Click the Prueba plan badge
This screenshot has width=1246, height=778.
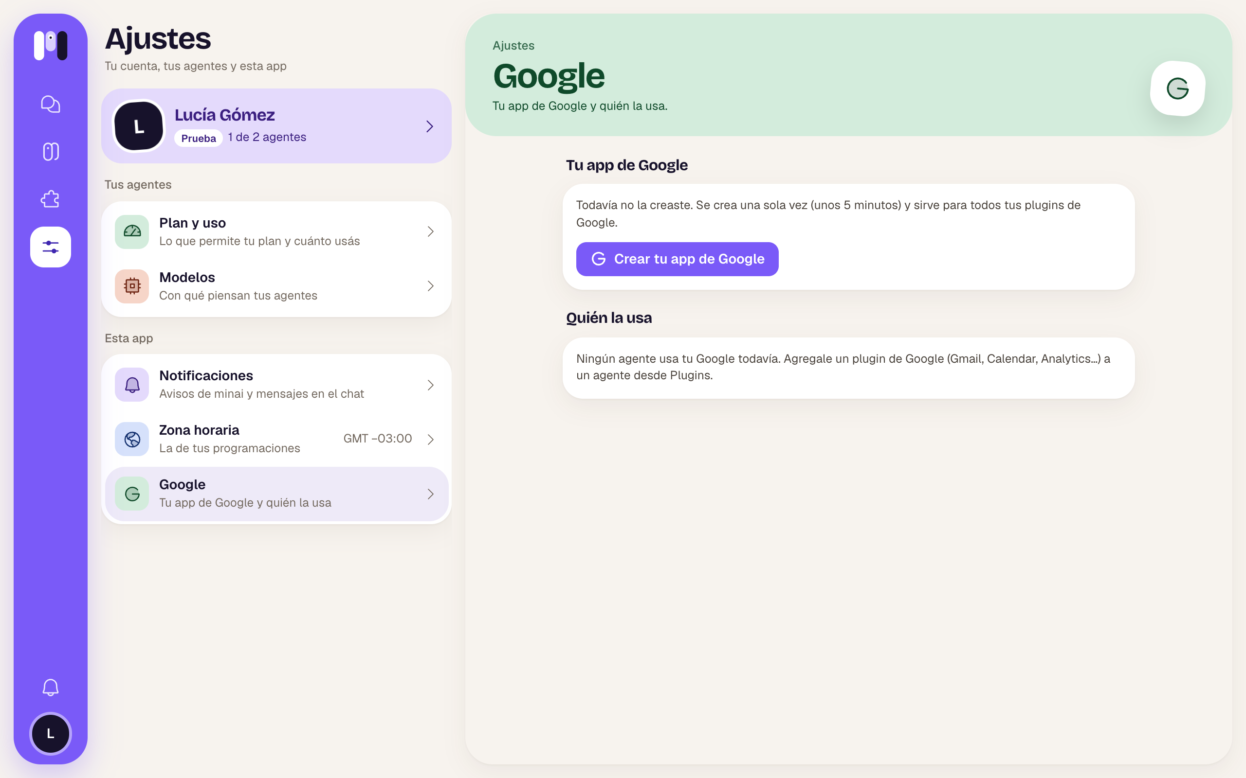point(198,138)
